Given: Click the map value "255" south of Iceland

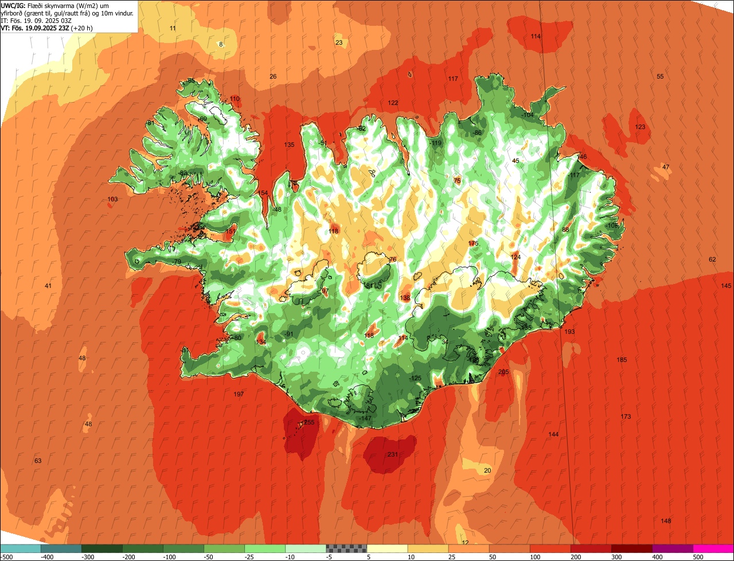Looking at the screenshot, I should point(309,423).
